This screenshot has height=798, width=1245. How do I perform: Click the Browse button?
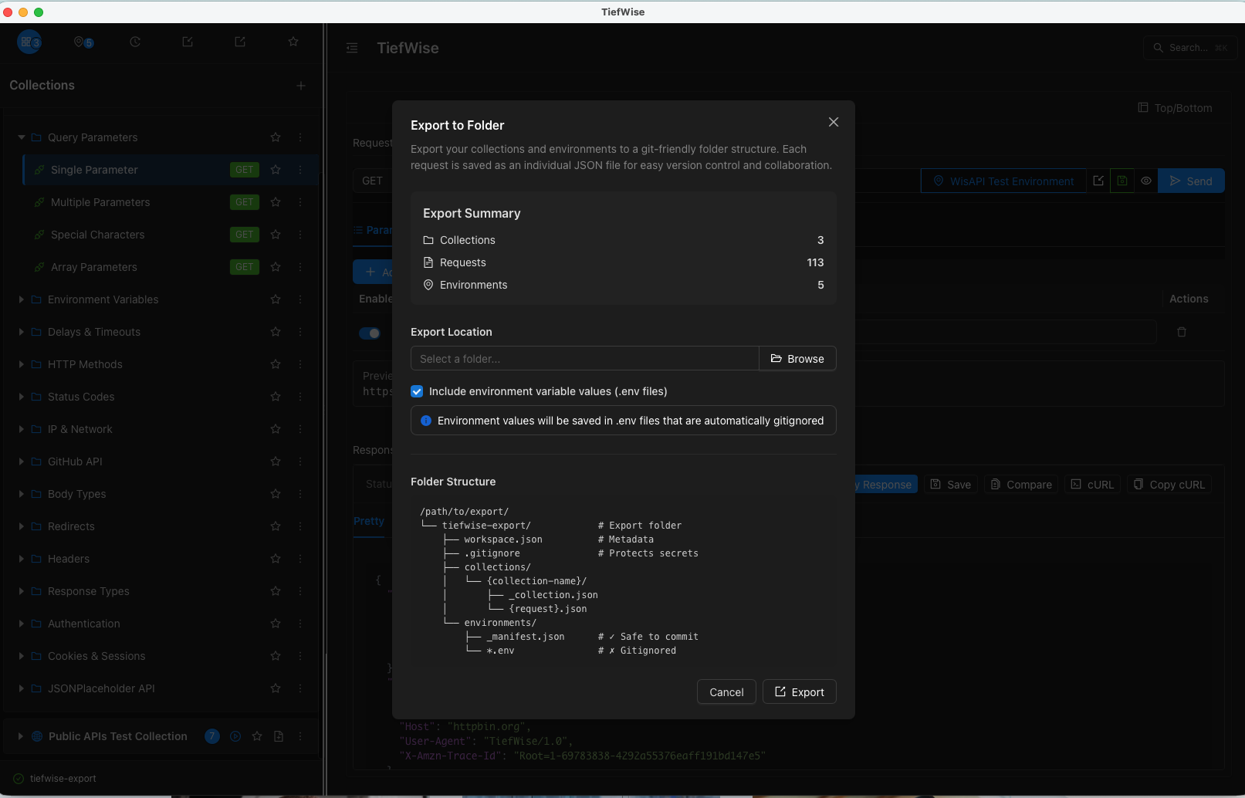pyautogui.click(x=797, y=359)
